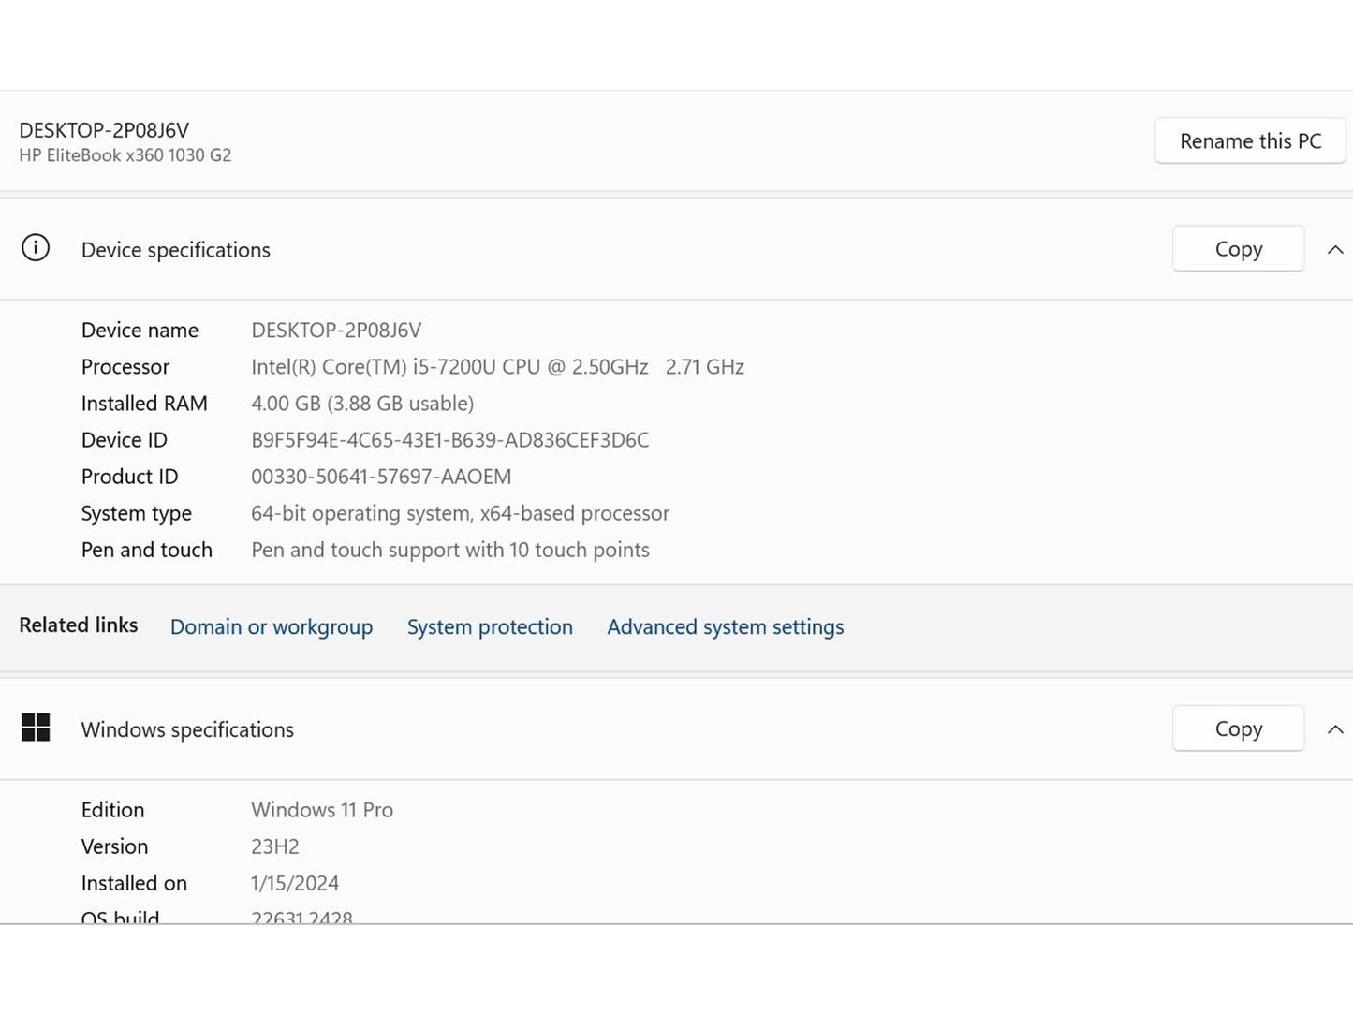The image size is (1353, 1015).
Task: Collapse the Windows specifications section
Action: point(1335,729)
